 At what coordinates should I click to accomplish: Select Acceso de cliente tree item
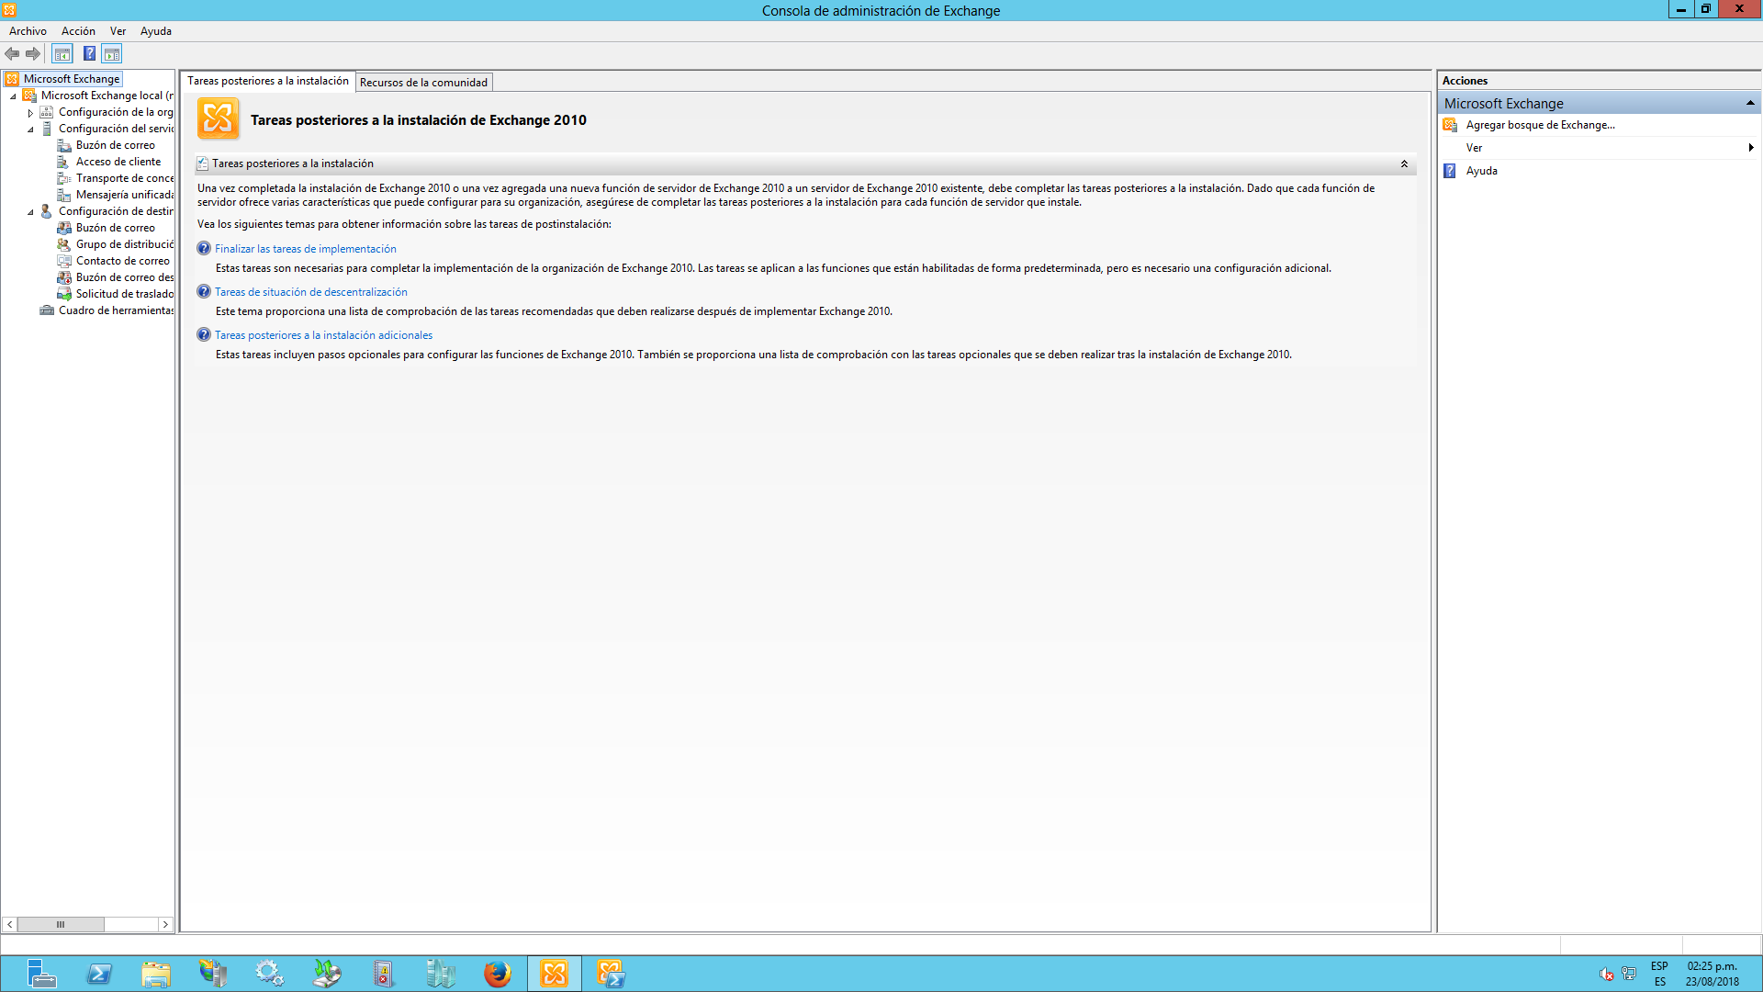click(x=118, y=162)
